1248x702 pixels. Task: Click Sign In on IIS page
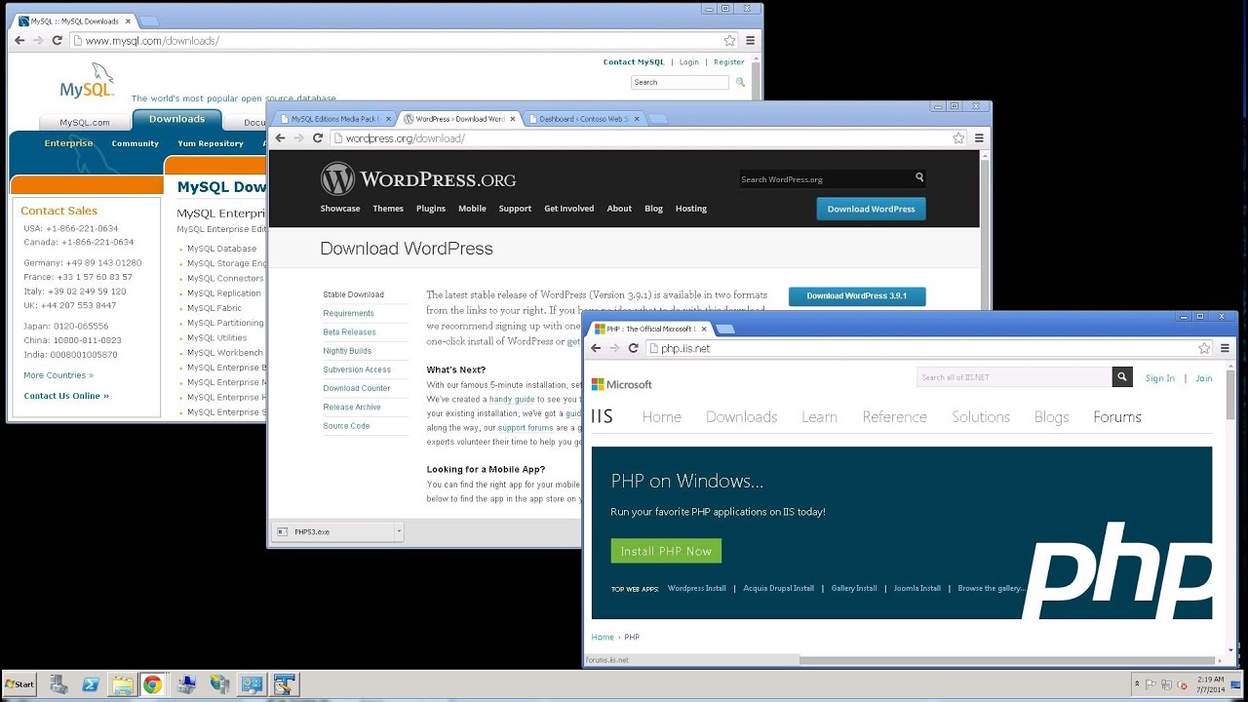click(1160, 378)
